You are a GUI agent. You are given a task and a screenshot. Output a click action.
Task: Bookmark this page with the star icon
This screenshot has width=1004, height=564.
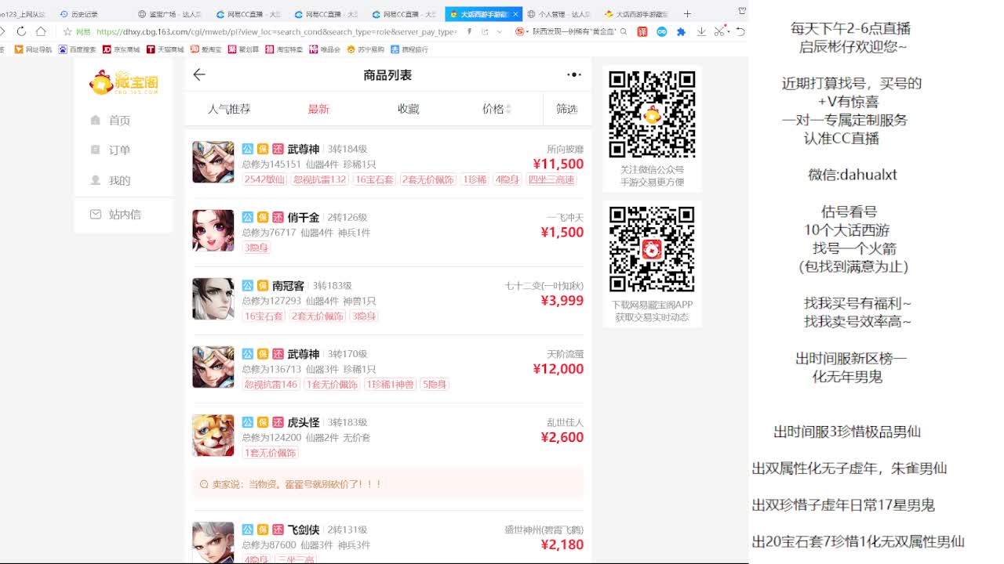click(67, 31)
